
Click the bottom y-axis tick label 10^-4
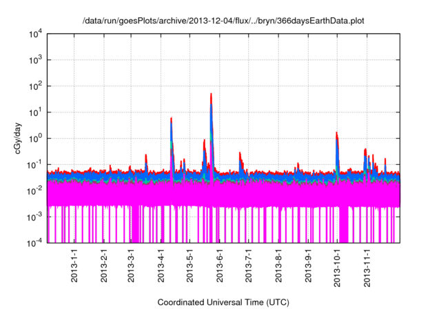[36, 243]
